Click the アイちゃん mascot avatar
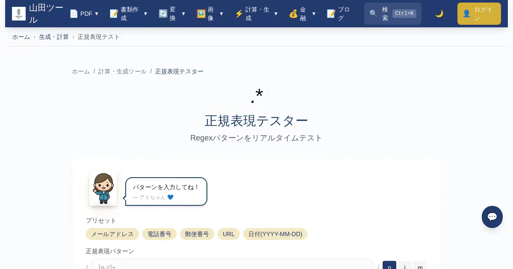The height and width of the screenshot is (269, 513). [103, 189]
